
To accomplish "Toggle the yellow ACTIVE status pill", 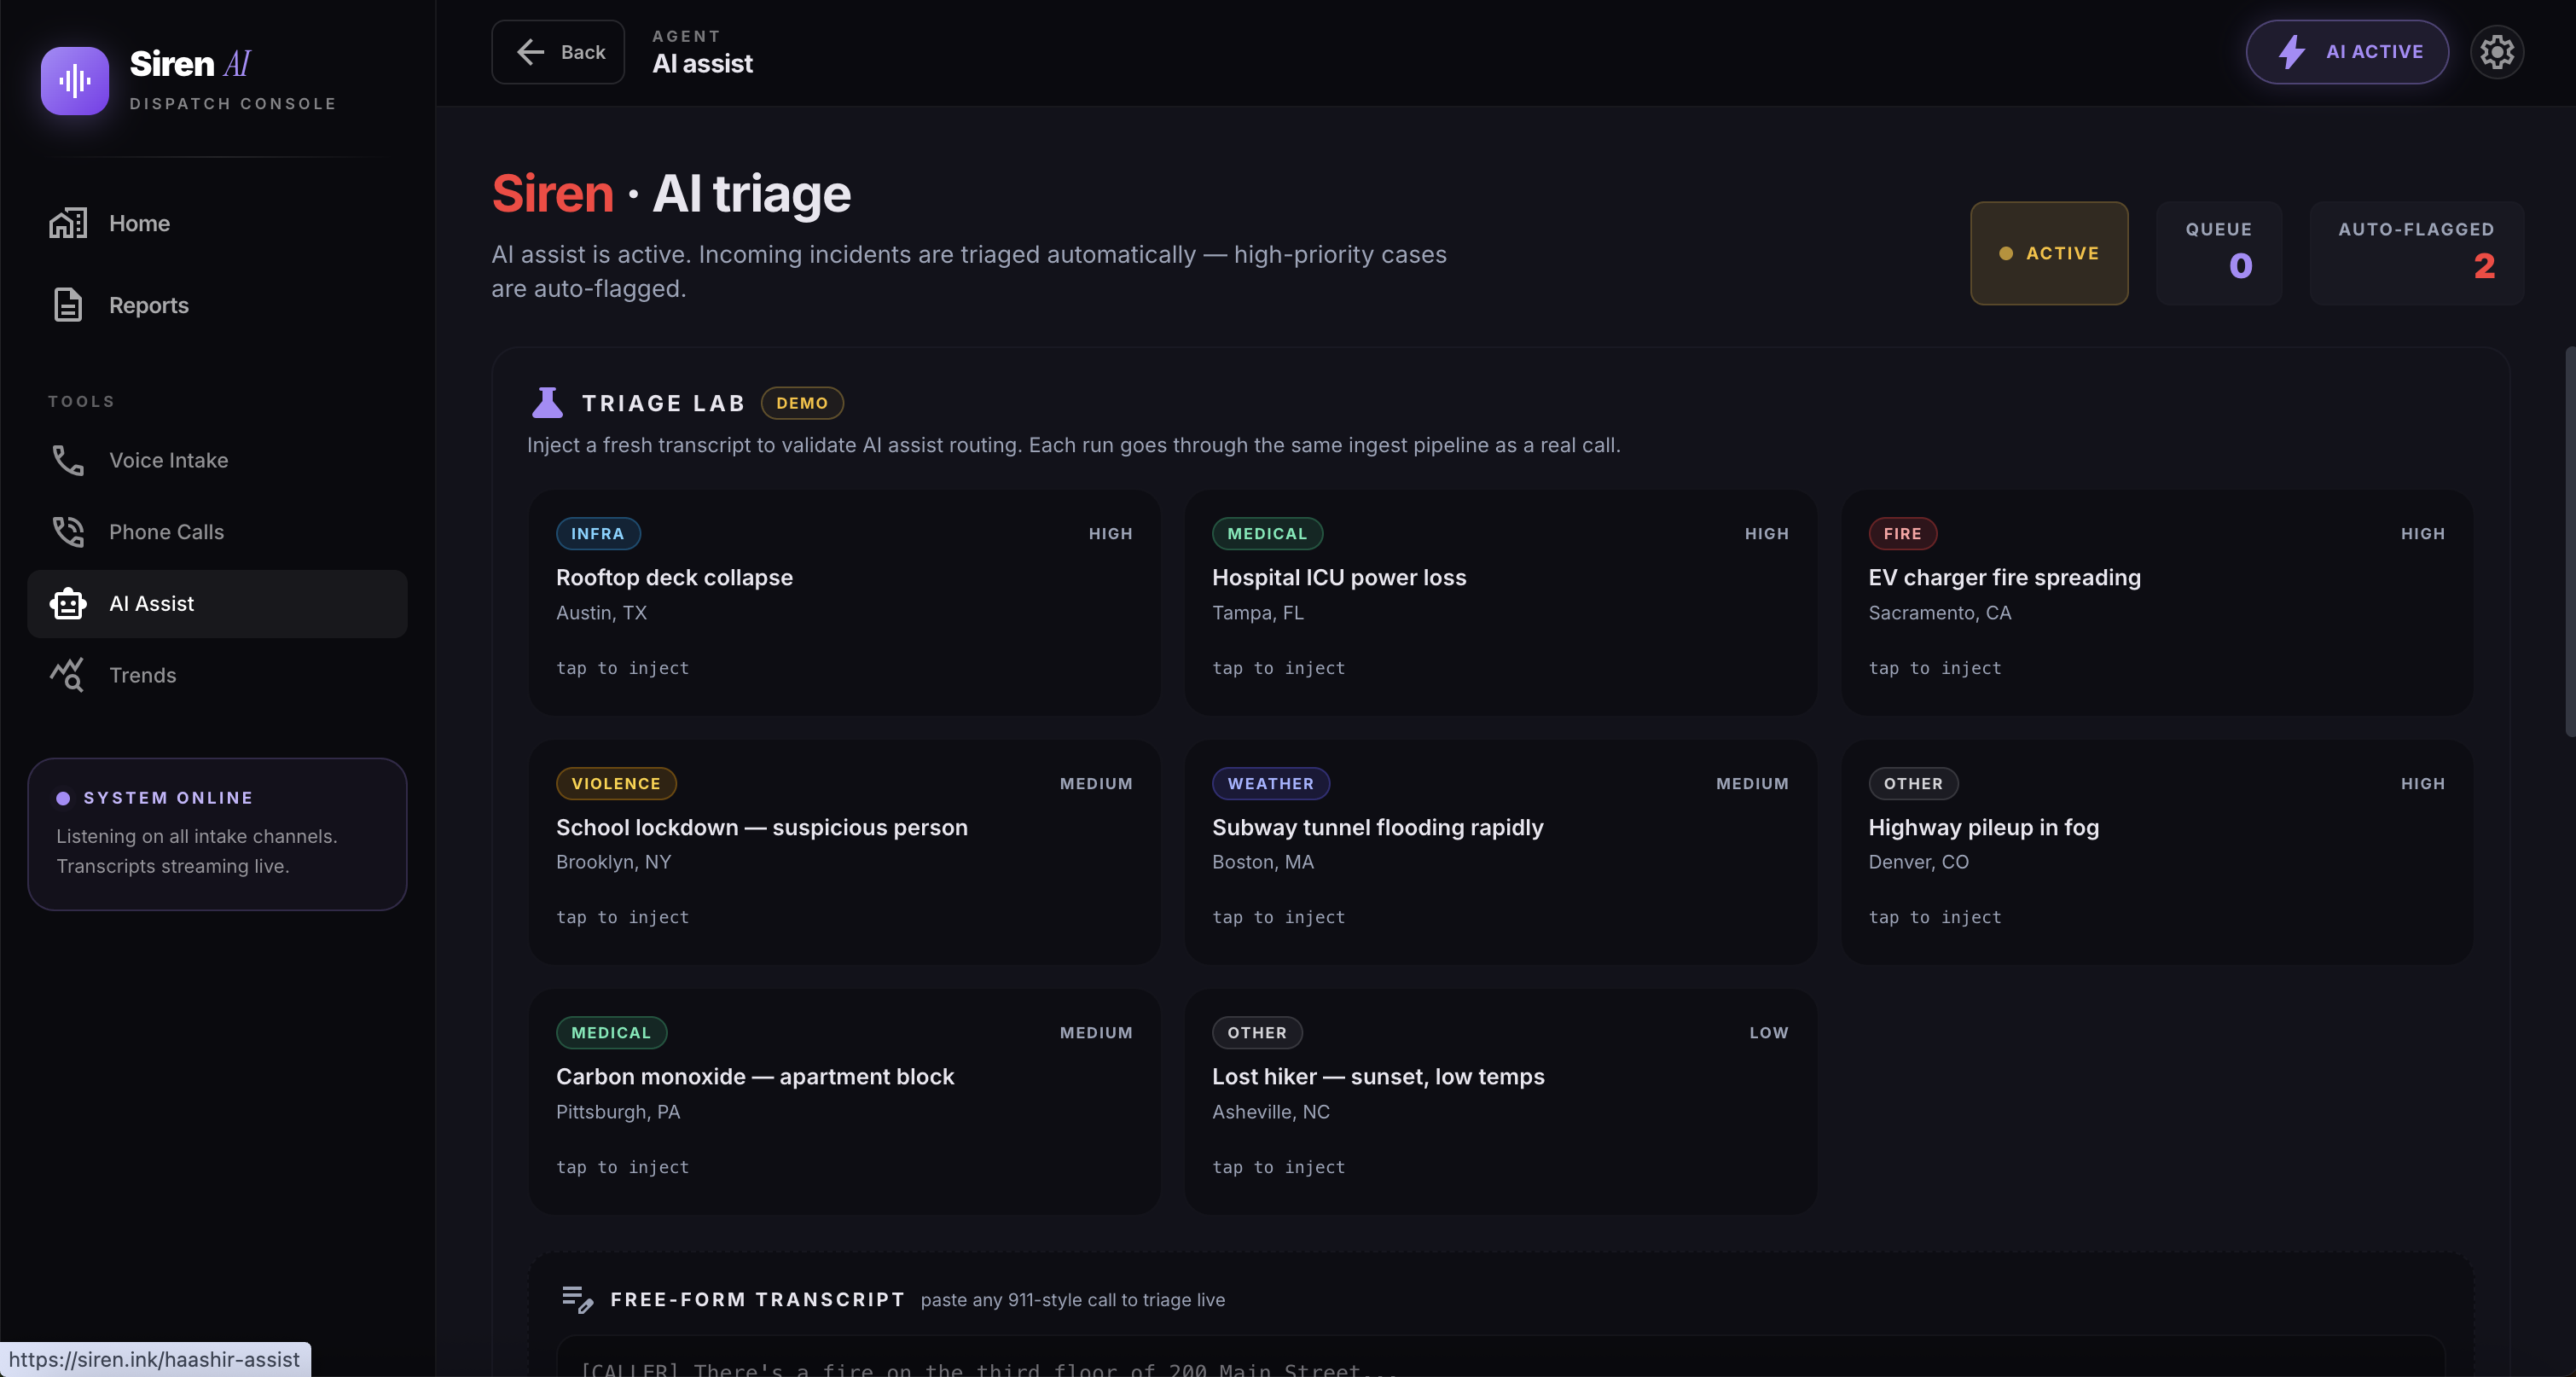I will (x=2048, y=253).
